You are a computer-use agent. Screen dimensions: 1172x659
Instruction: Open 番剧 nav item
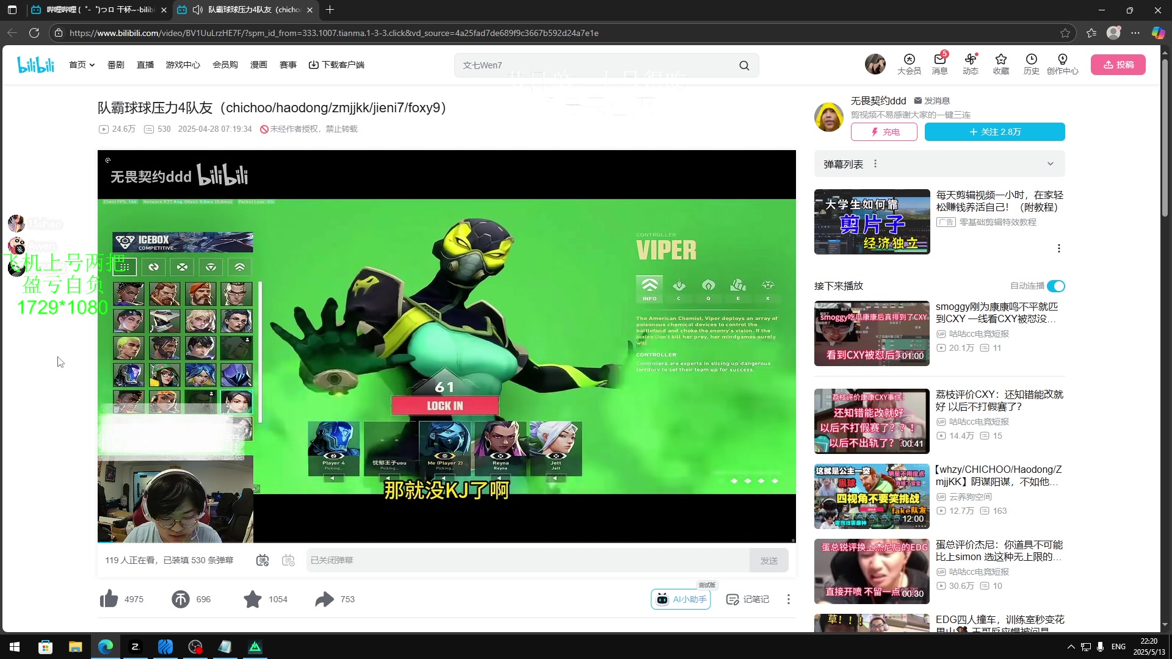tap(116, 65)
